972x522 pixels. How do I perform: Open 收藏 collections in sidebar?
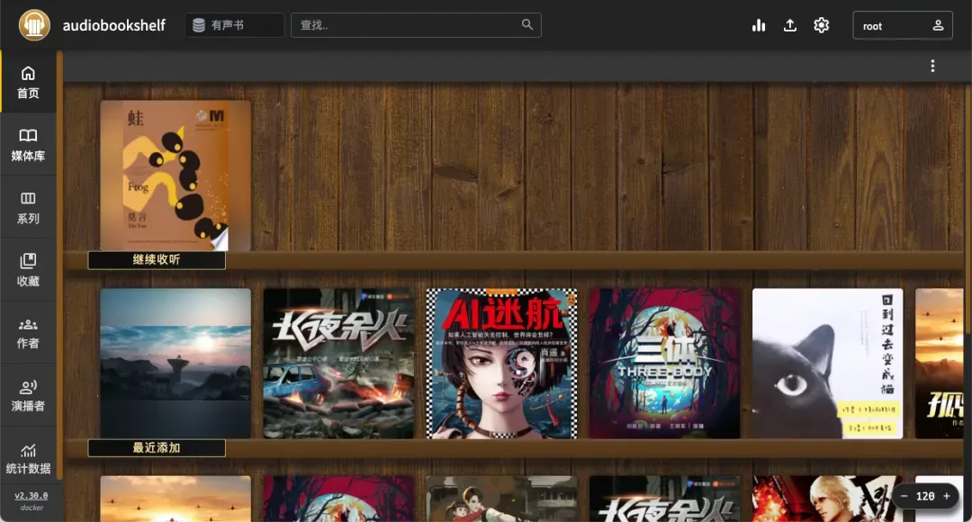pos(28,270)
